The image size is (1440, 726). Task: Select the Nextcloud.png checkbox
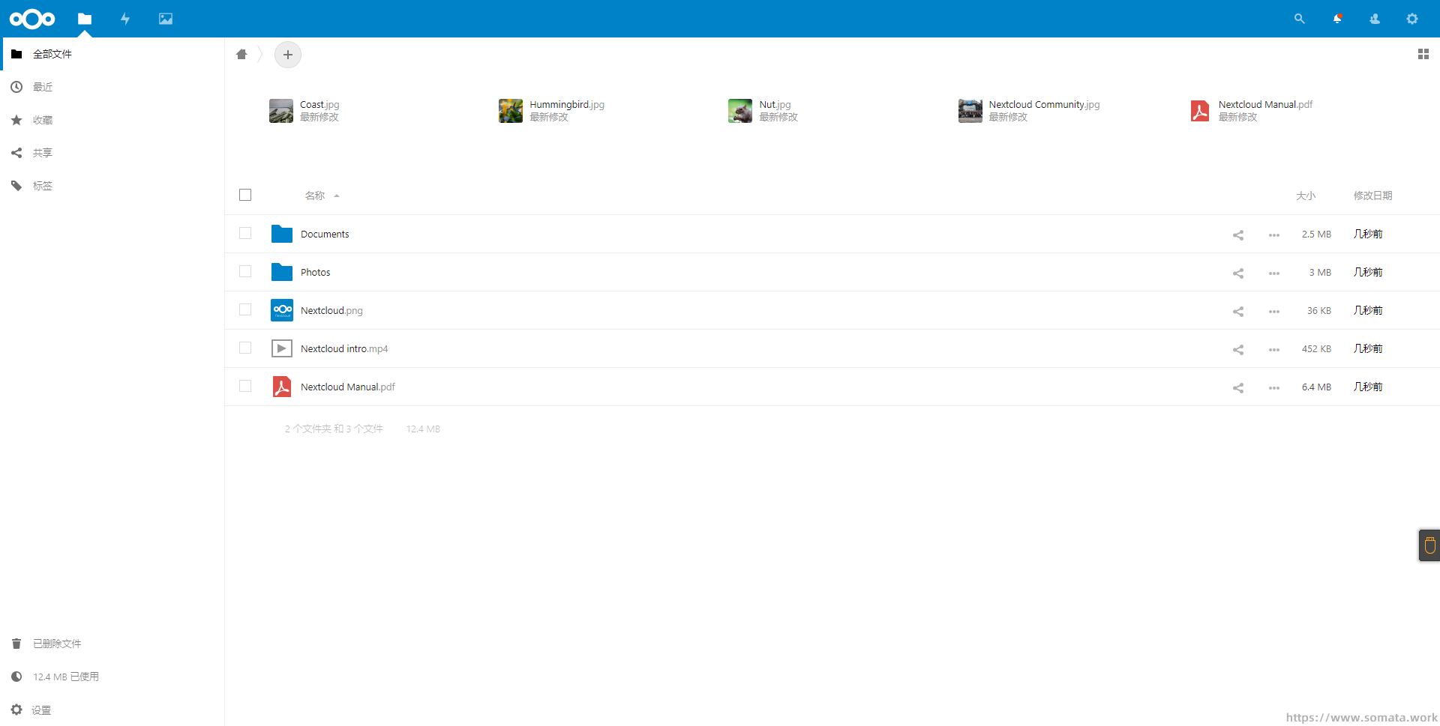pyautogui.click(x=245, y=309)
